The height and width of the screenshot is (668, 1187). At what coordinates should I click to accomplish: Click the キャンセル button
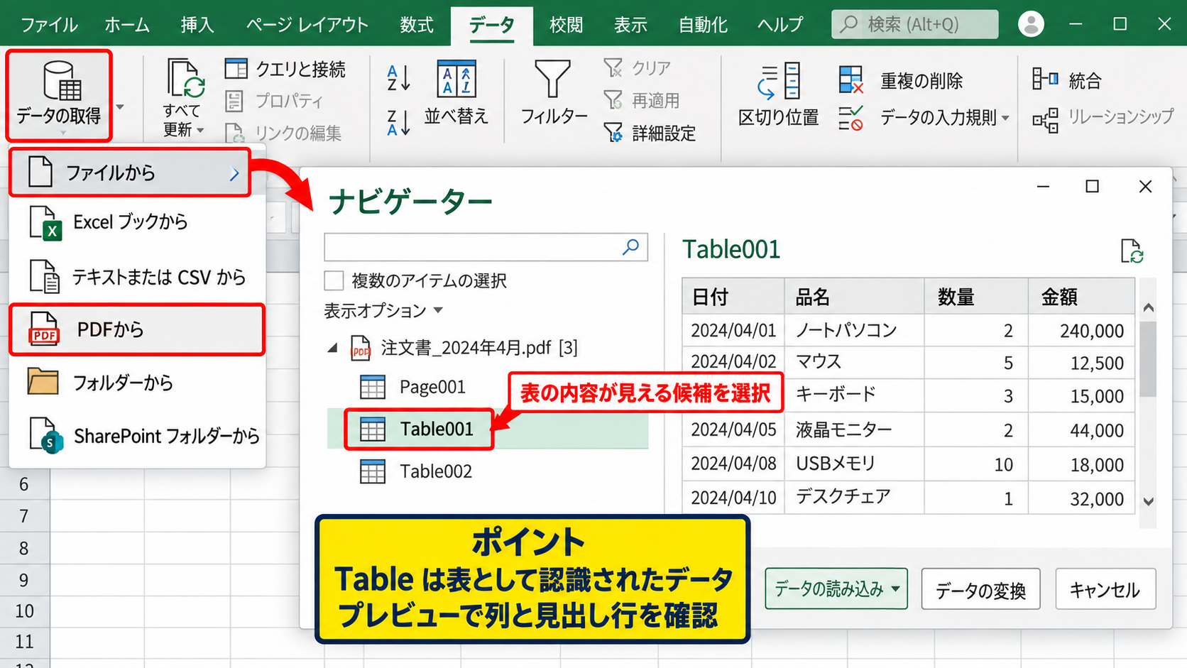[1105, 589]
